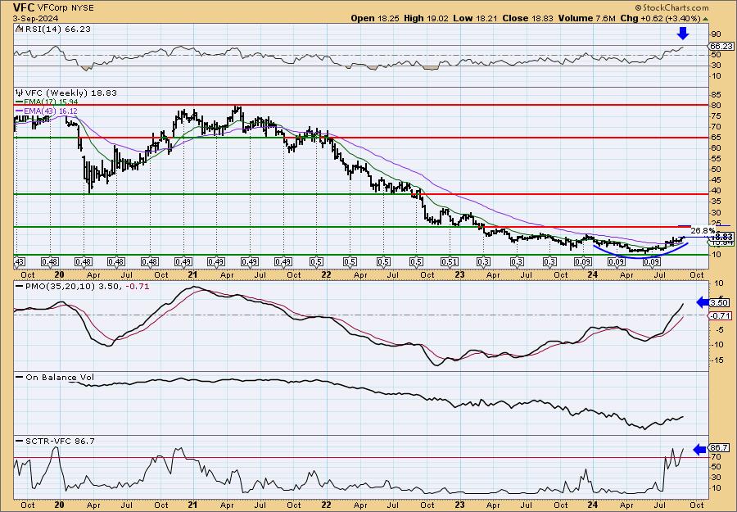This screenshot has width=737, height=512.
Task: Click the 18.83 price tag on the price axis
Action: click(721, 237)
